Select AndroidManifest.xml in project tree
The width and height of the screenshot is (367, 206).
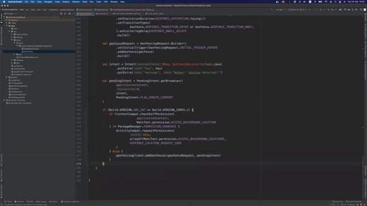[x=27, y=57]
